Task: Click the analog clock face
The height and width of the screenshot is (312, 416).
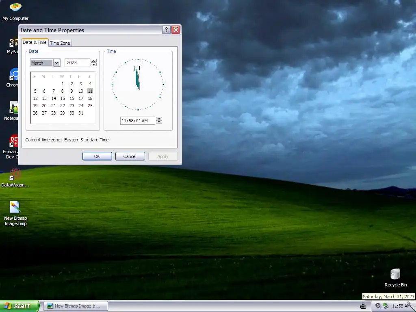Action: 138,84
